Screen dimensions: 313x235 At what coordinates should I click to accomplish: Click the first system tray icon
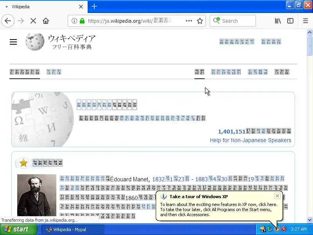pos(263,229)
